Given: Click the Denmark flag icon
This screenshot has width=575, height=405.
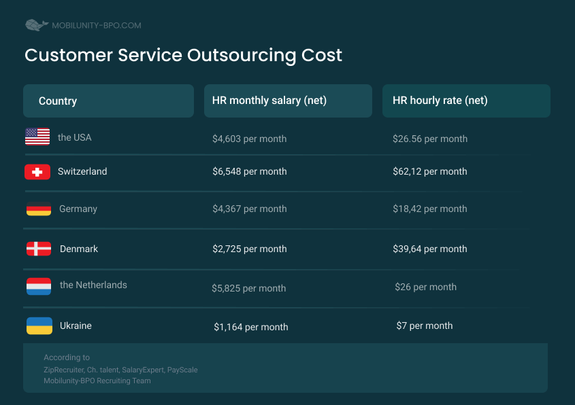Looking at the screenshot, I should point(39,249).
